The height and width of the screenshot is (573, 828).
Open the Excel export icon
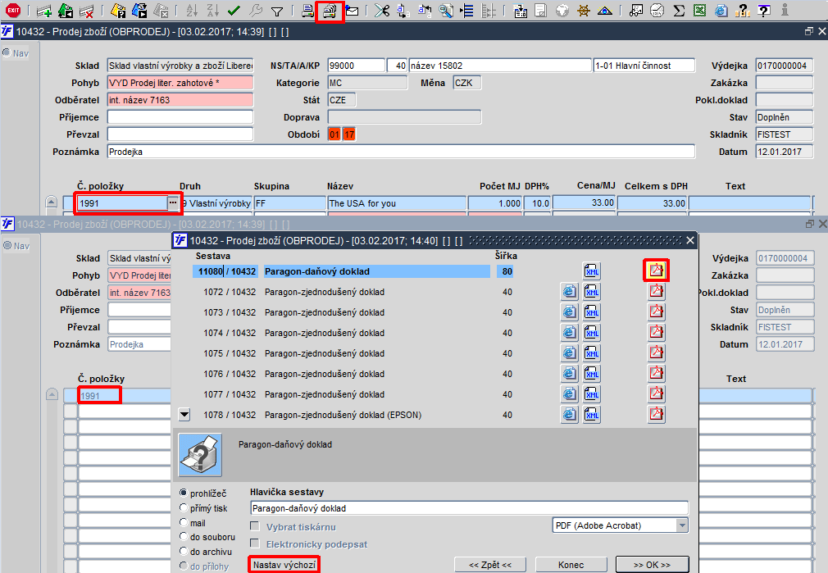(699, 11)
